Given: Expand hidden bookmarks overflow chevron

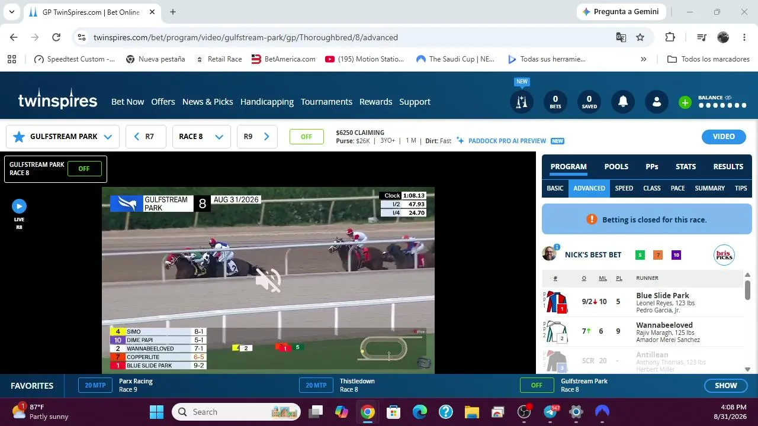Looking at the screenshot, I should click(x=644, y=59).
